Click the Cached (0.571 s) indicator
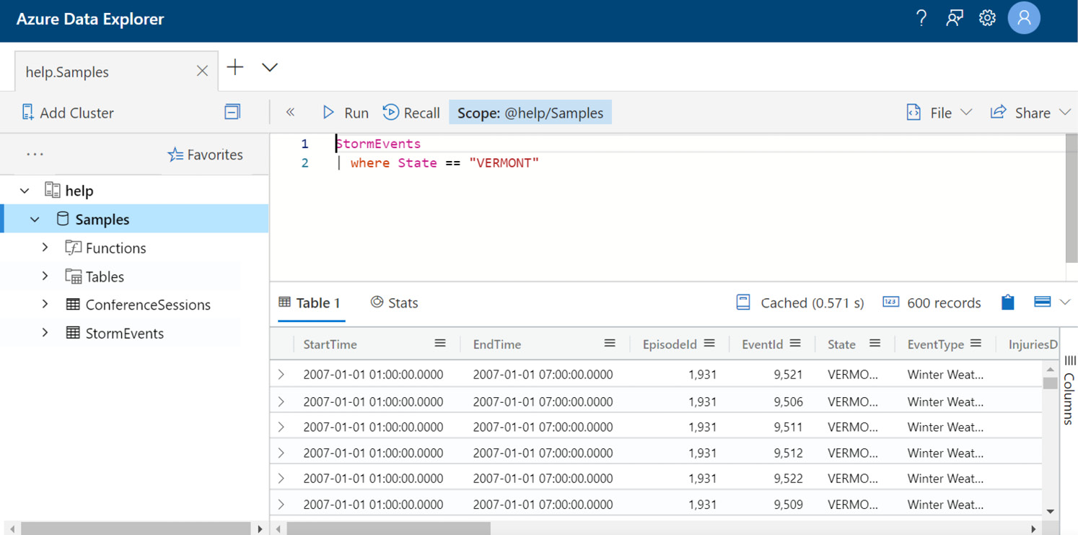 tap(799, 303)
